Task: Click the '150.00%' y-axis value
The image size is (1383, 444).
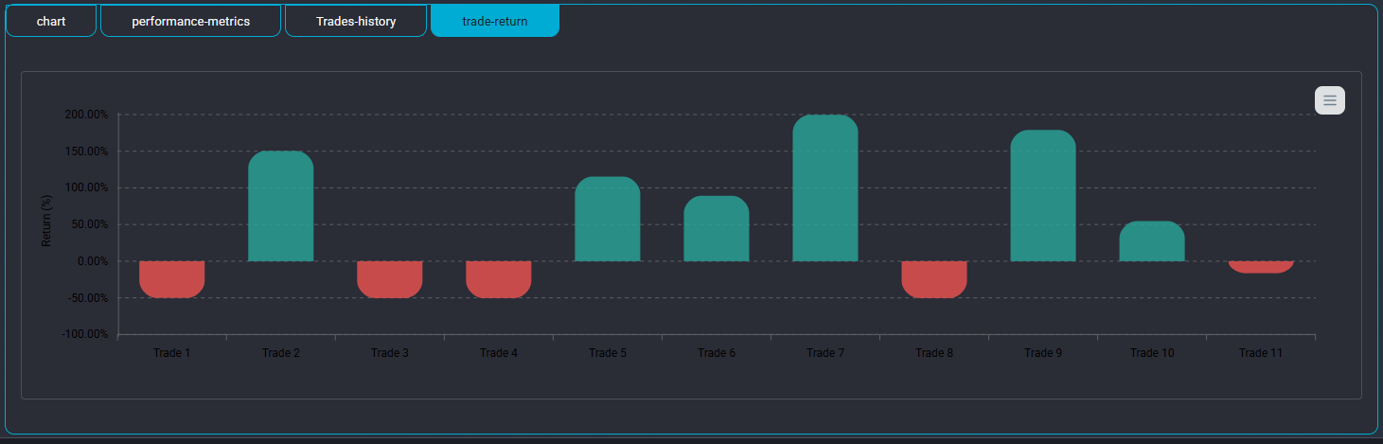Action: 86,151
